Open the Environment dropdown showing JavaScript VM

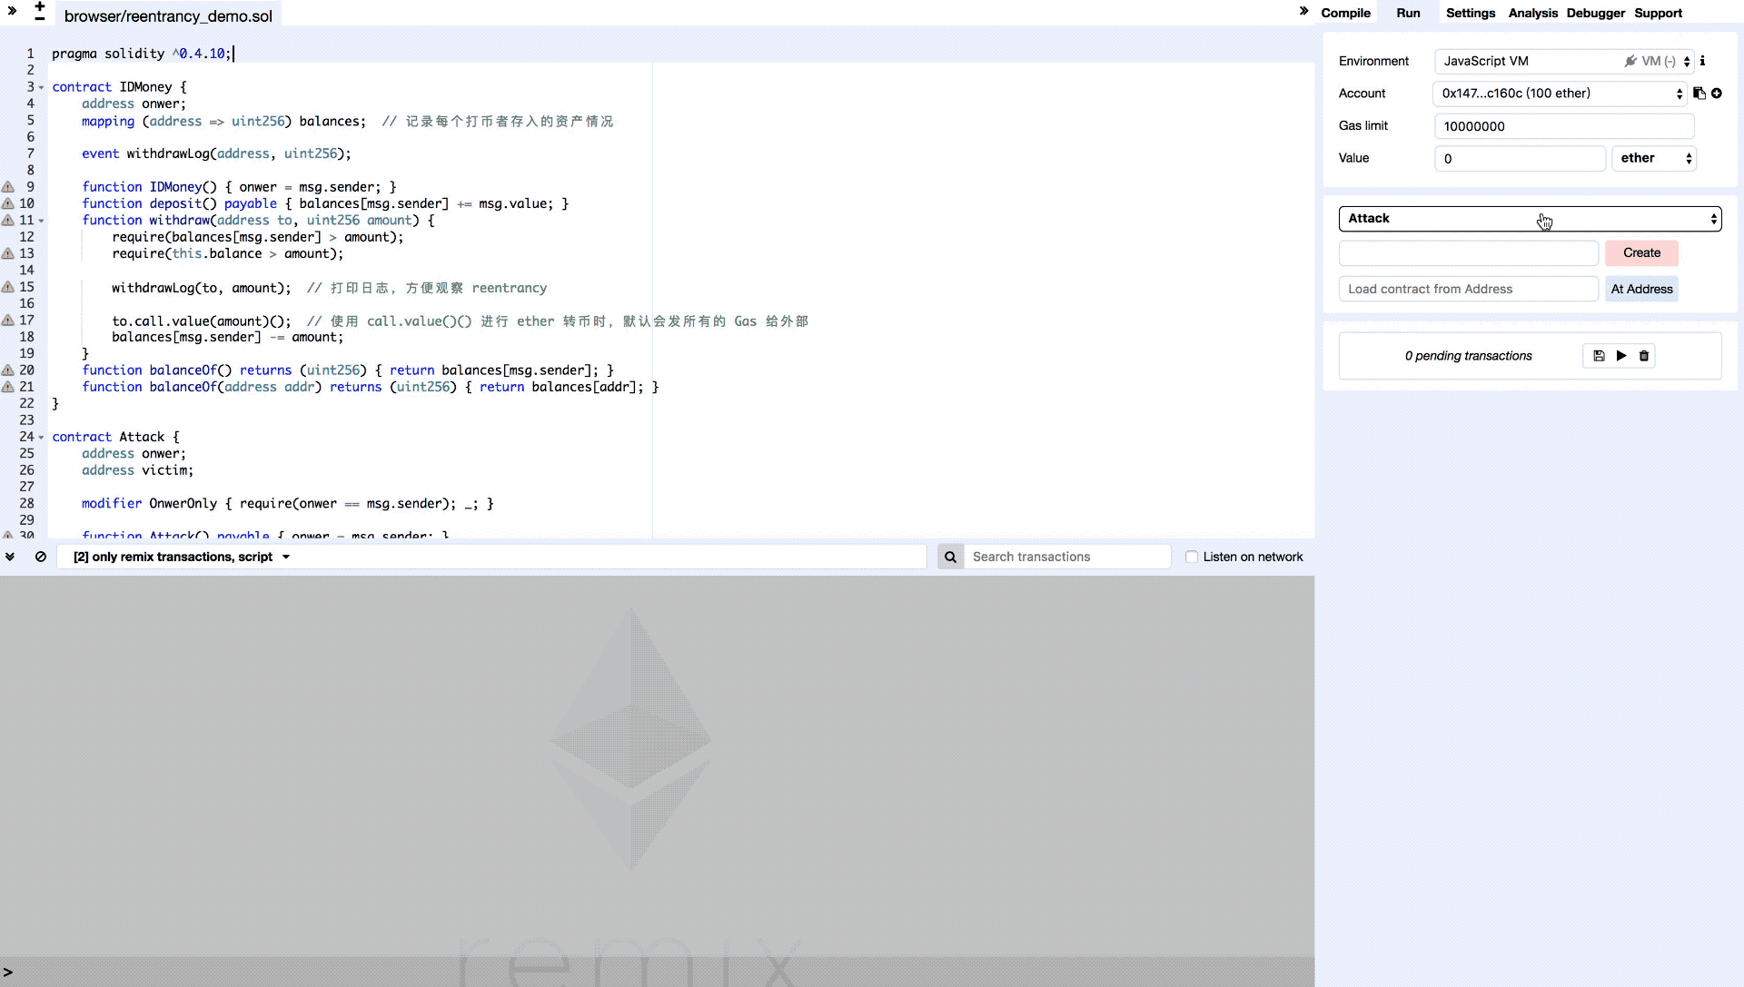(x=1562, y=61)
